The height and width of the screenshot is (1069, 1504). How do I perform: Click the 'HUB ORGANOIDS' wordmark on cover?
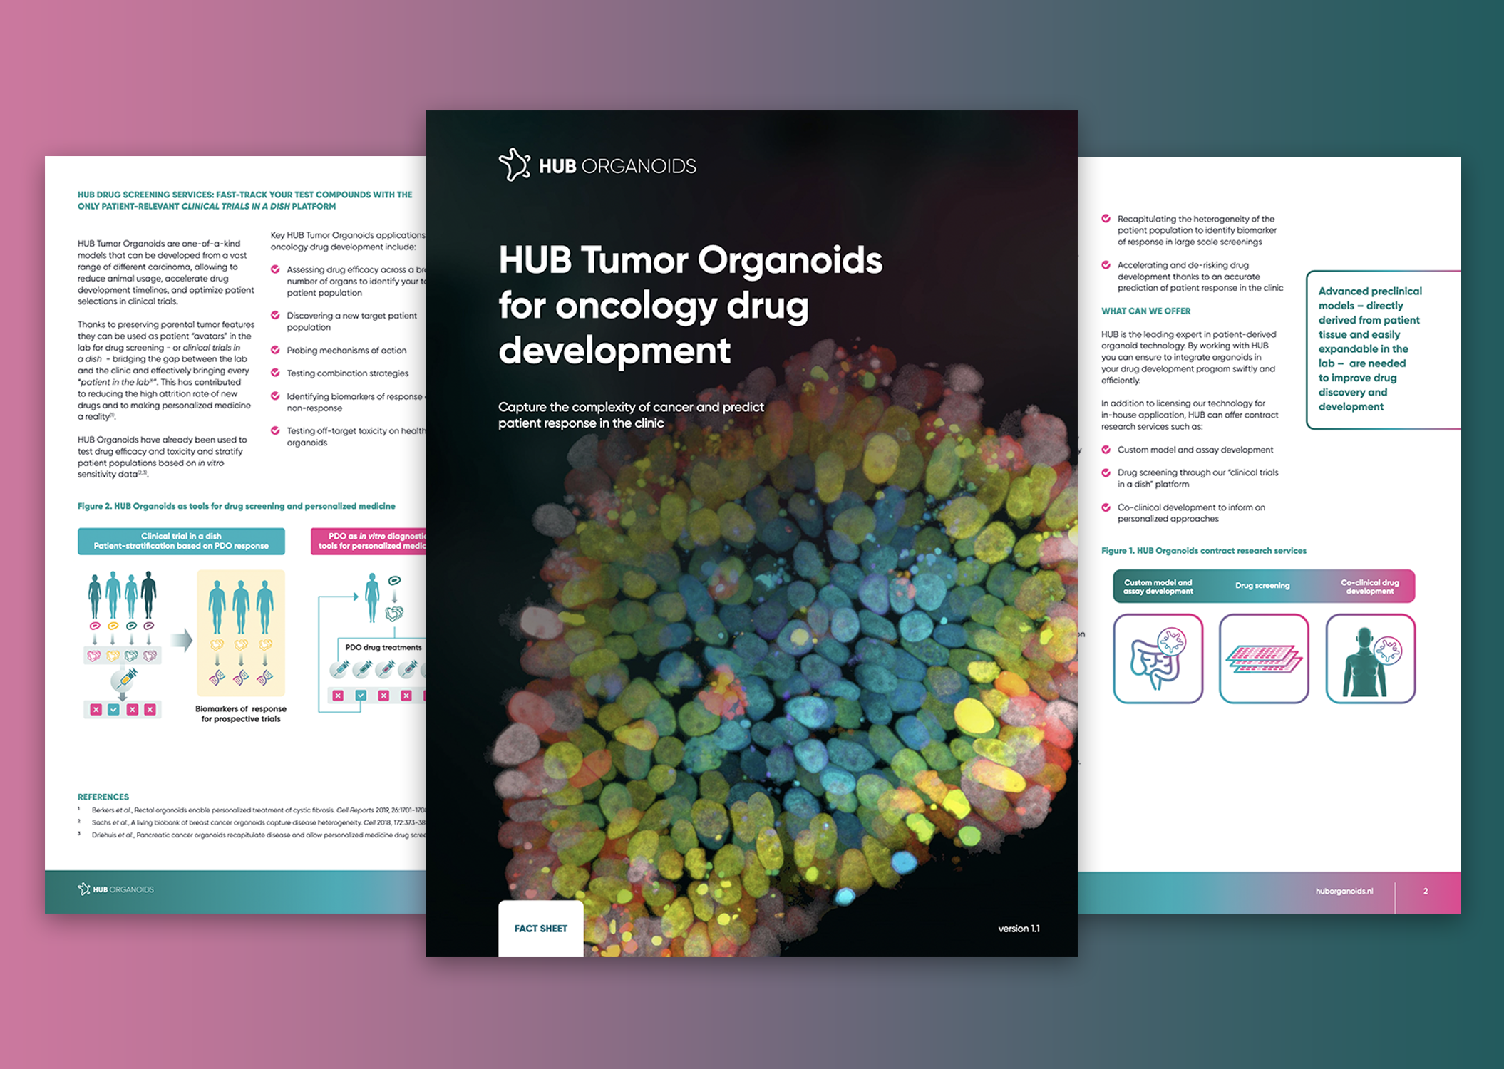click(x=617, y=166)
